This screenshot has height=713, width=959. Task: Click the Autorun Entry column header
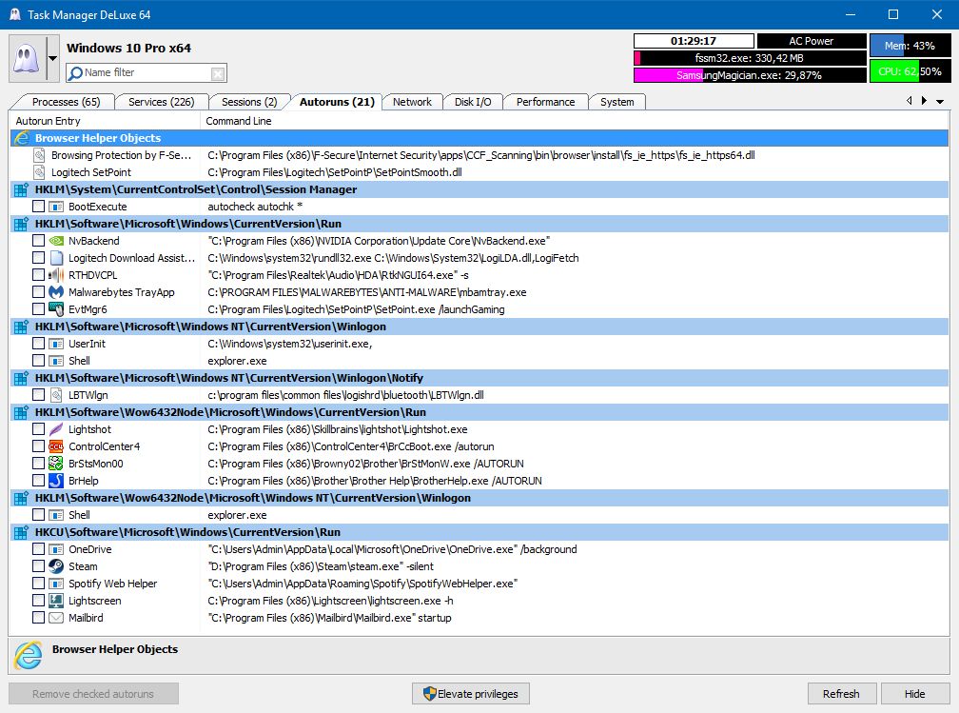[105, 121]
